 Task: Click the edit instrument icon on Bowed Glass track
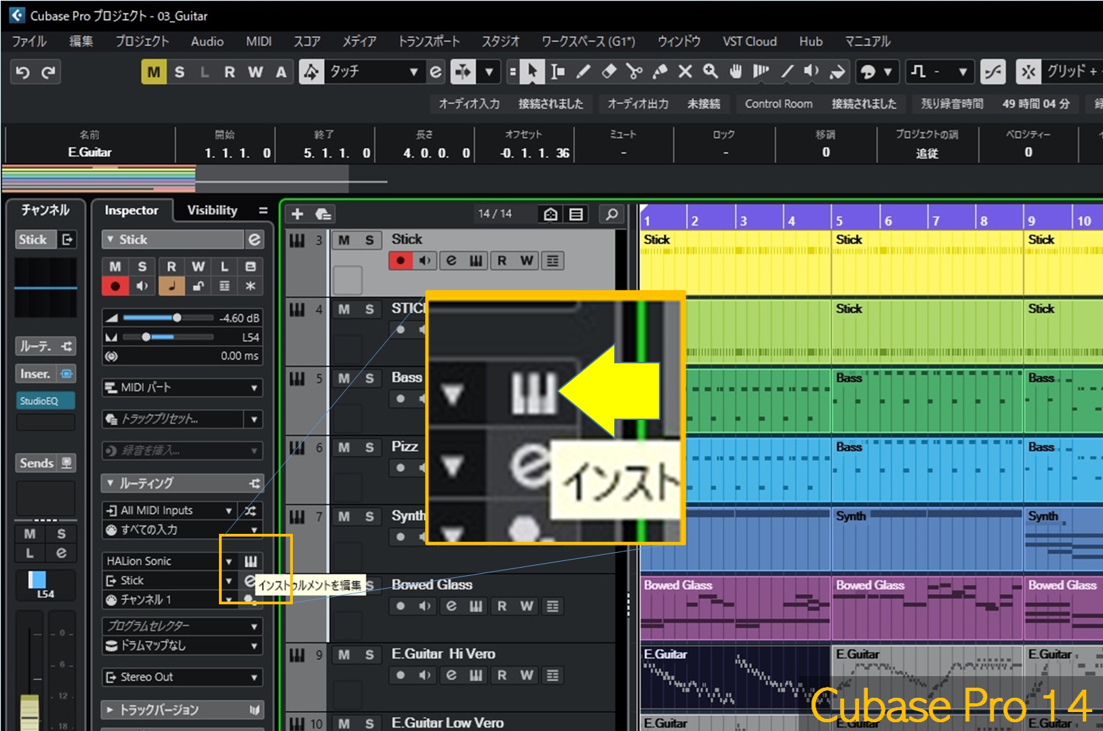476,606
